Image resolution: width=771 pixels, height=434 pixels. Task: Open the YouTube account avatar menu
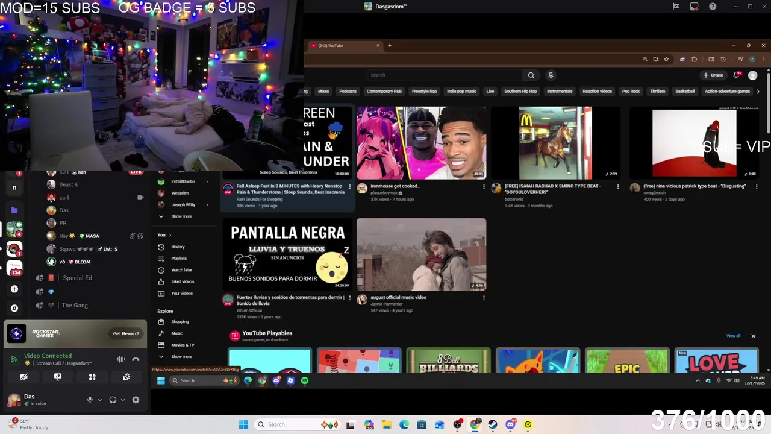pyautogui.click(x=752, y=75)
